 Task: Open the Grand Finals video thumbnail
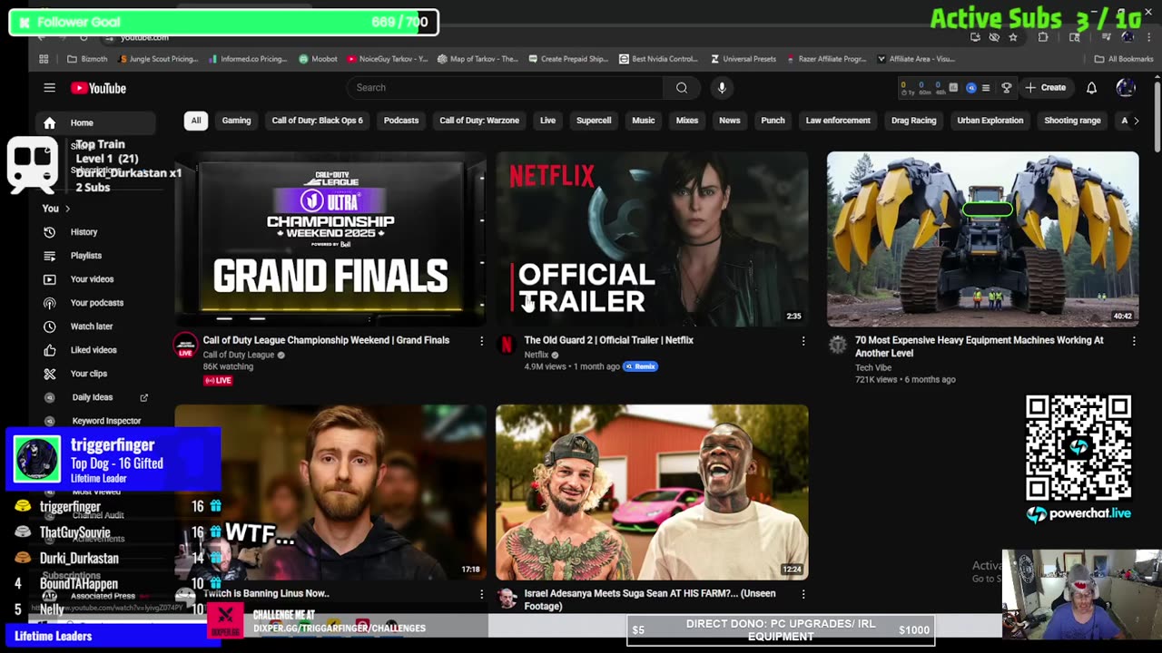330,239
